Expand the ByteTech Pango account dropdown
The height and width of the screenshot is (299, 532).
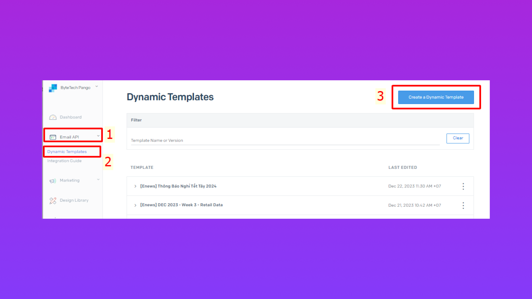point(97,87)
